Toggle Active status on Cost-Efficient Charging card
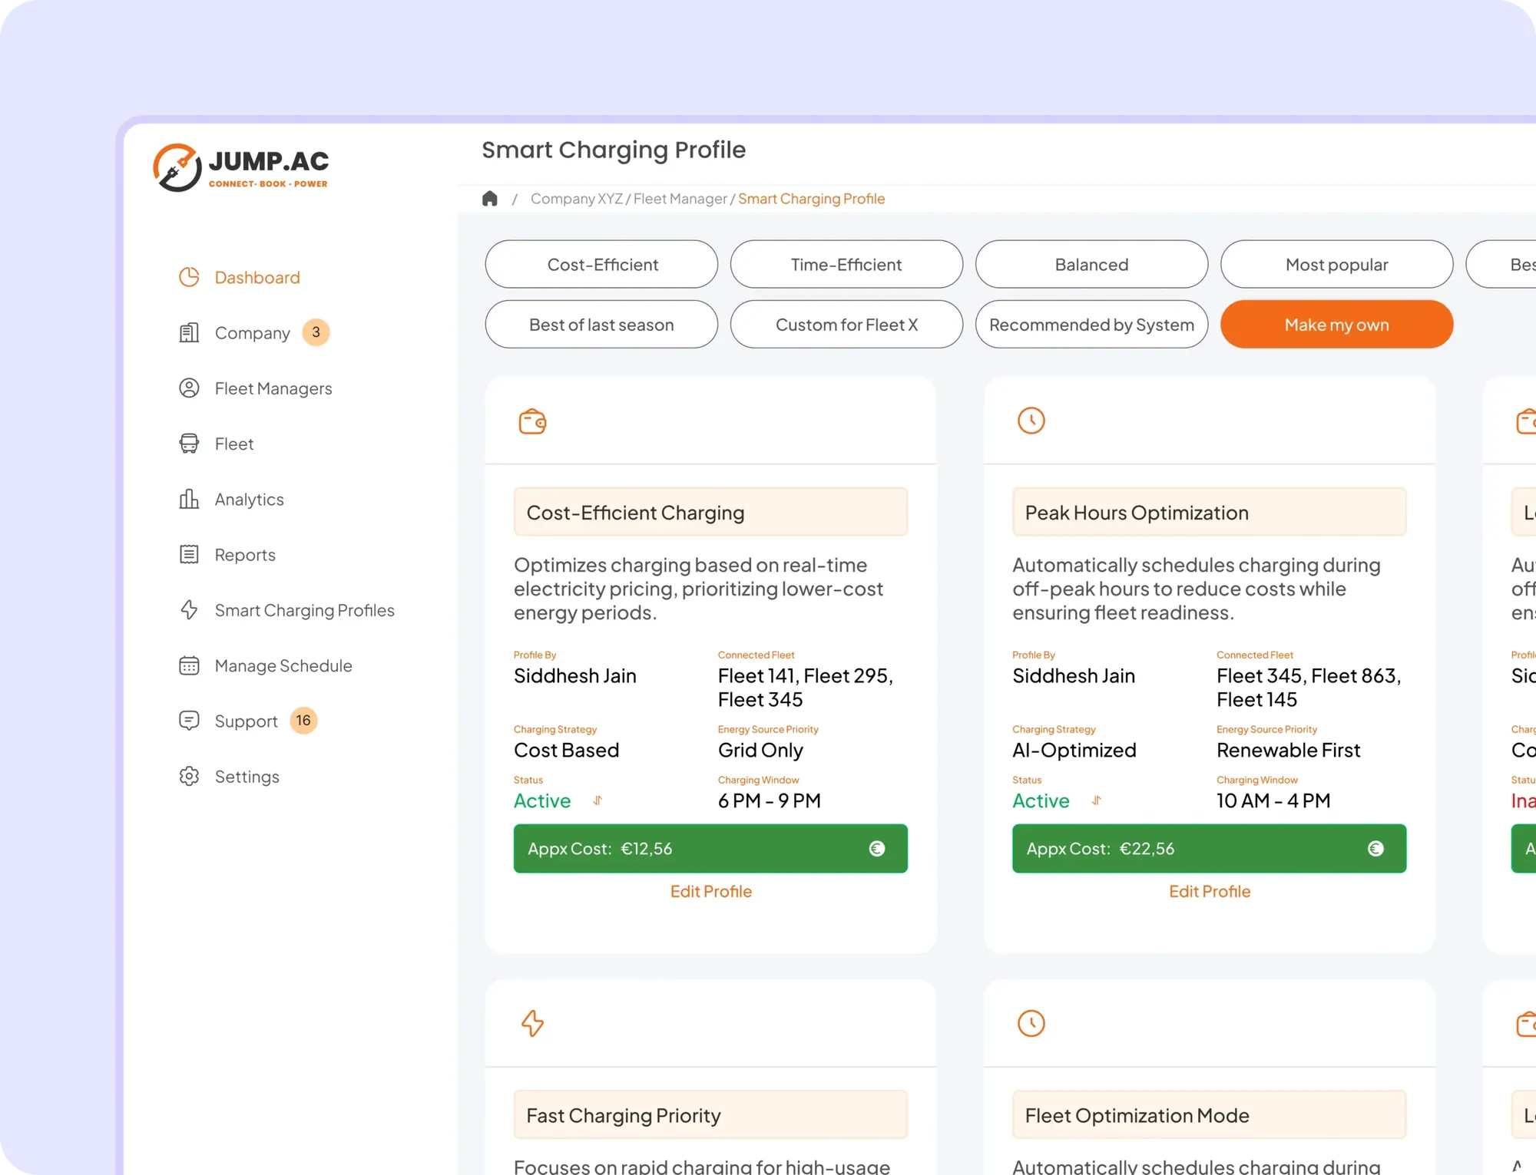 598,800
